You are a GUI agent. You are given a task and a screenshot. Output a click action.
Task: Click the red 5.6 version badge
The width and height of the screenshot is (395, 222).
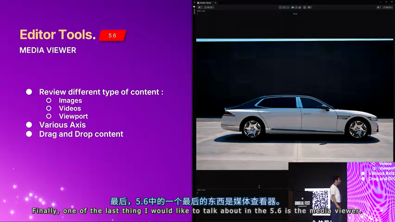[112, 35]
